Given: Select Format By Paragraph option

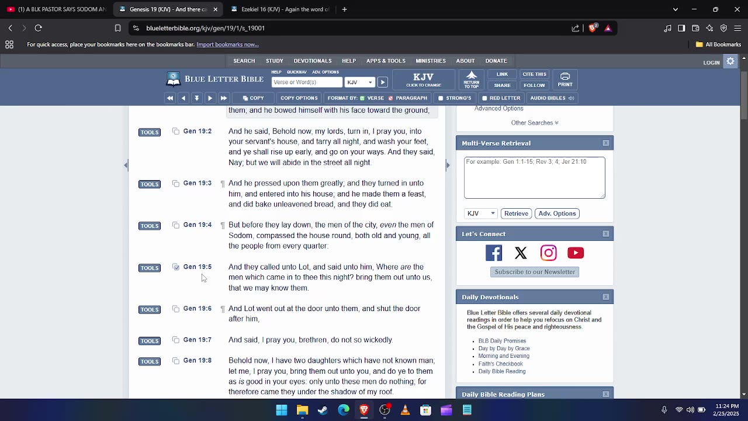Looking at the screenshot, I should pos(408,98).
